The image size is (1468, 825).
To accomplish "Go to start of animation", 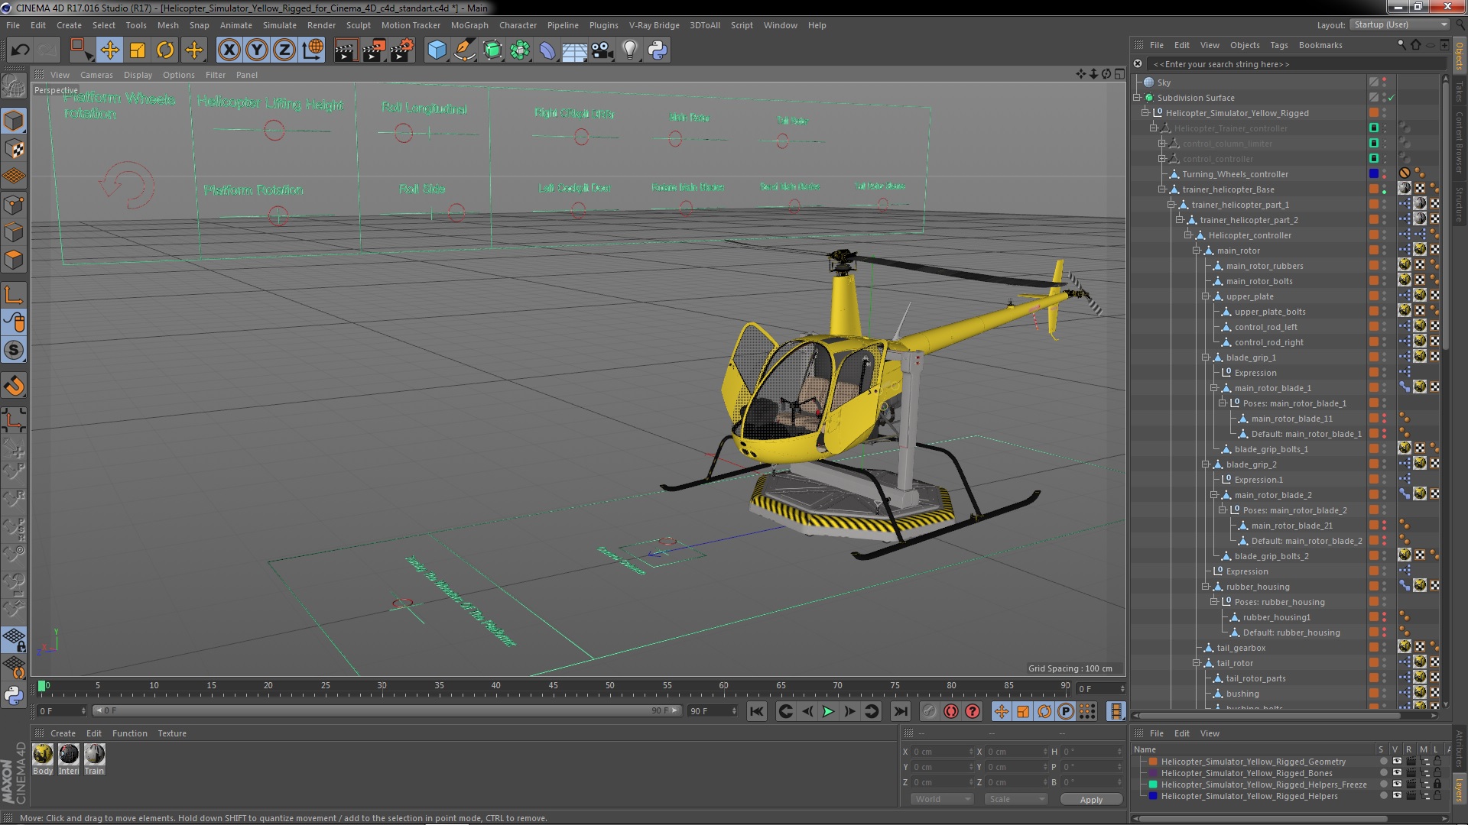I will 756,711.
